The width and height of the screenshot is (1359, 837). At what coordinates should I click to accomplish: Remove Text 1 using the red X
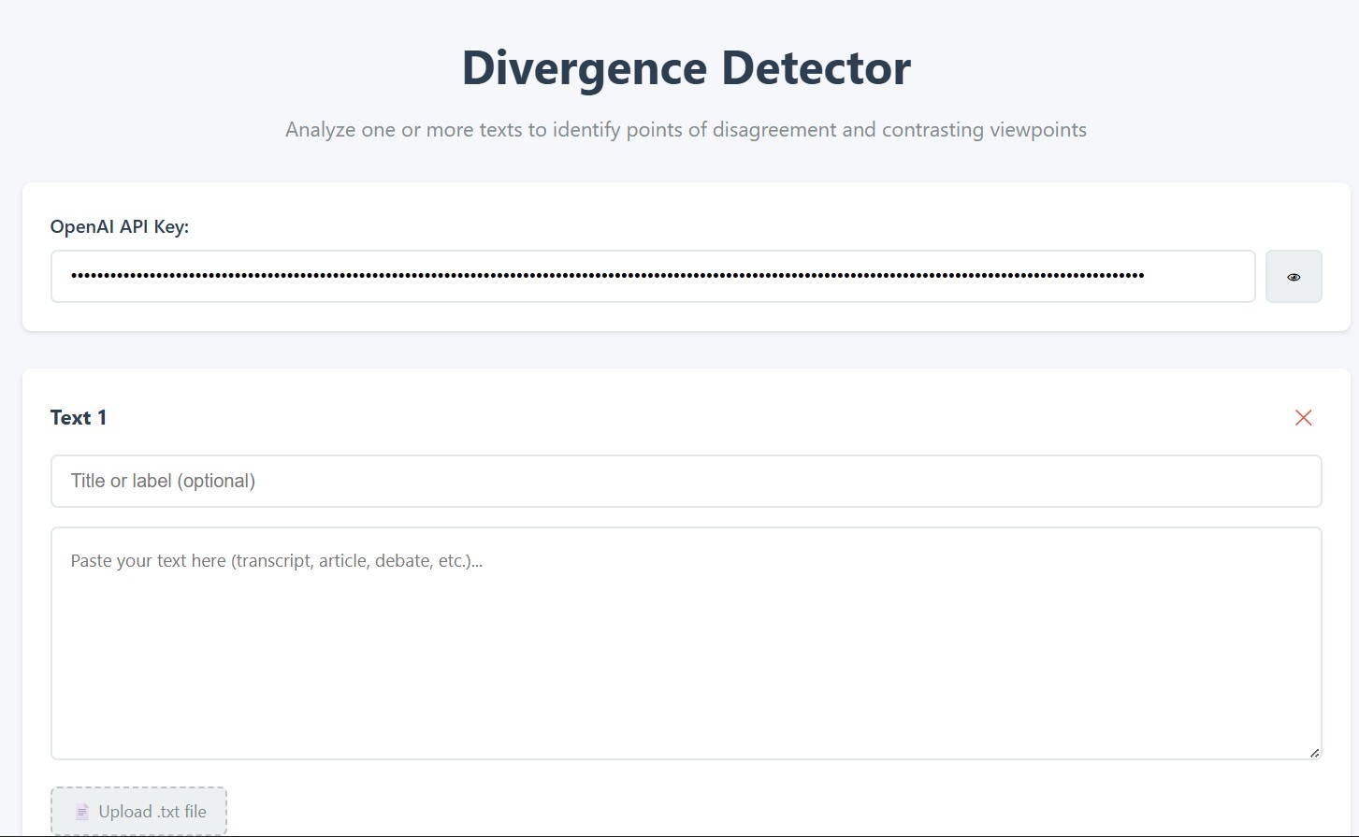pyautogui.click(x=1303, y=418)
